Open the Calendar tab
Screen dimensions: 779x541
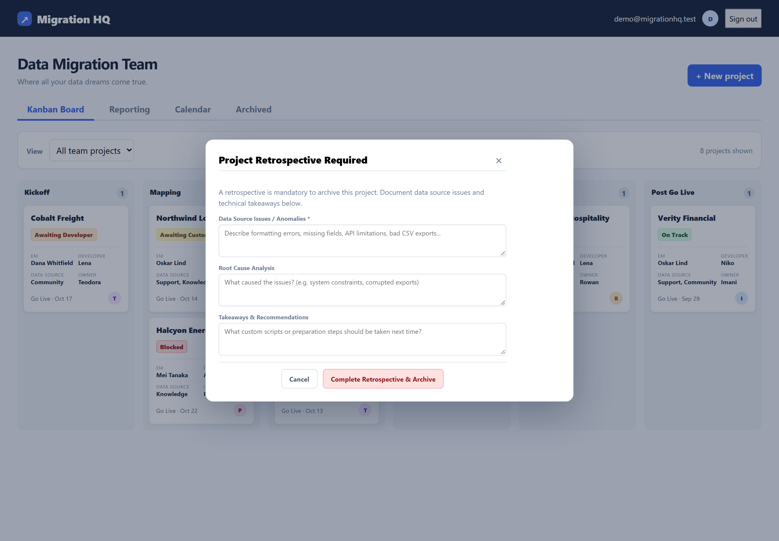coord(193,109)
